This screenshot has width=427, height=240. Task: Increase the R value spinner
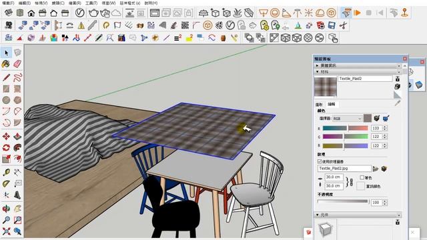click(x=385, y=127)
